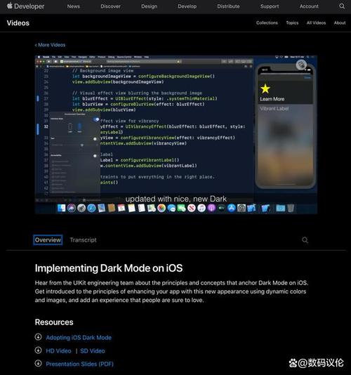Open the Calendar app in dock
This screenshot has width=351, height=375.
point(121,208)
